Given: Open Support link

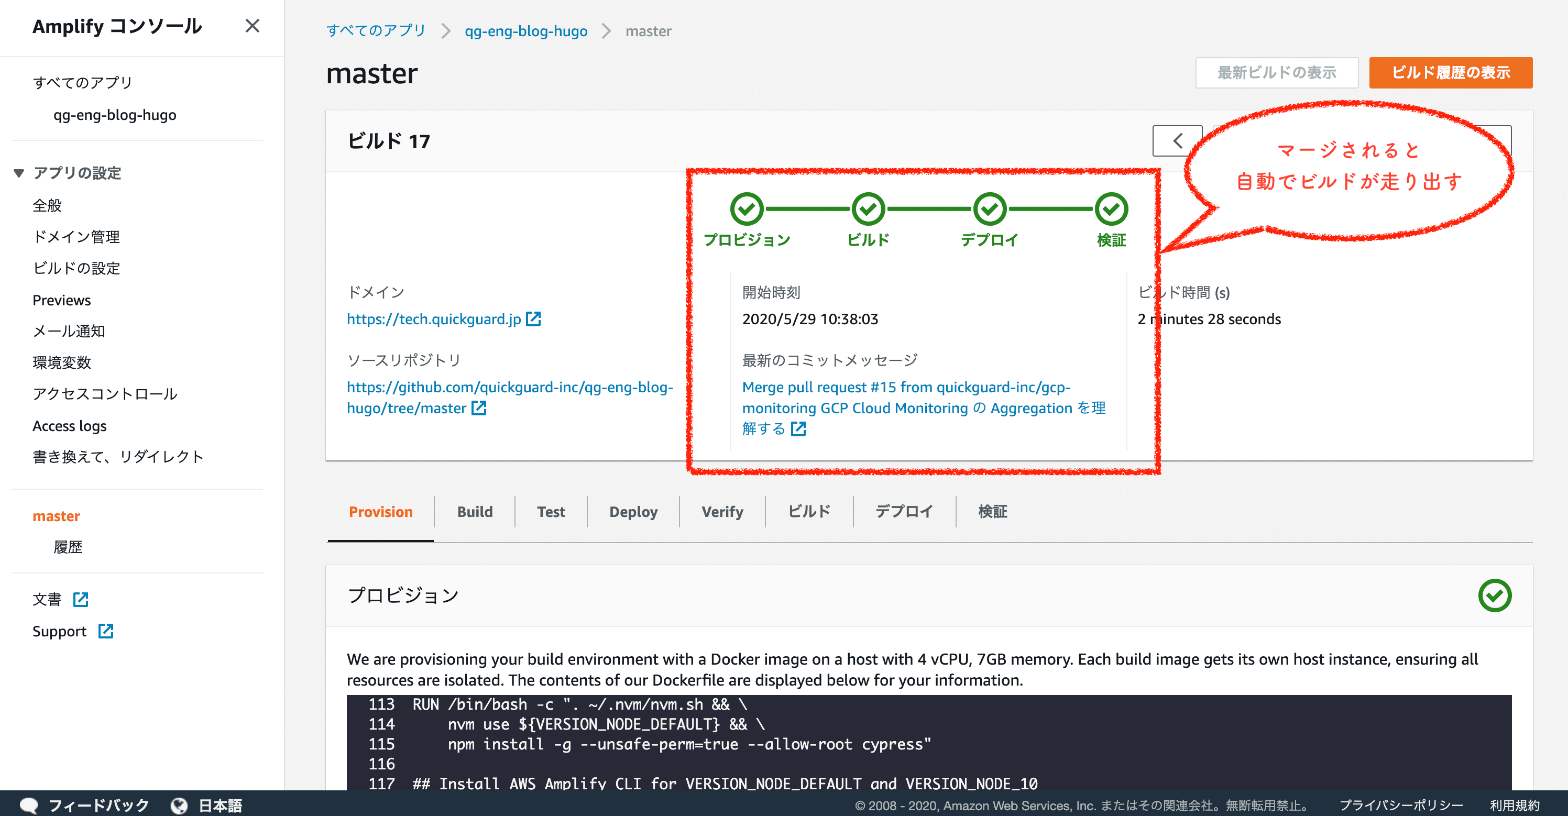Looking at the screenshot, I should click(59, 631).
